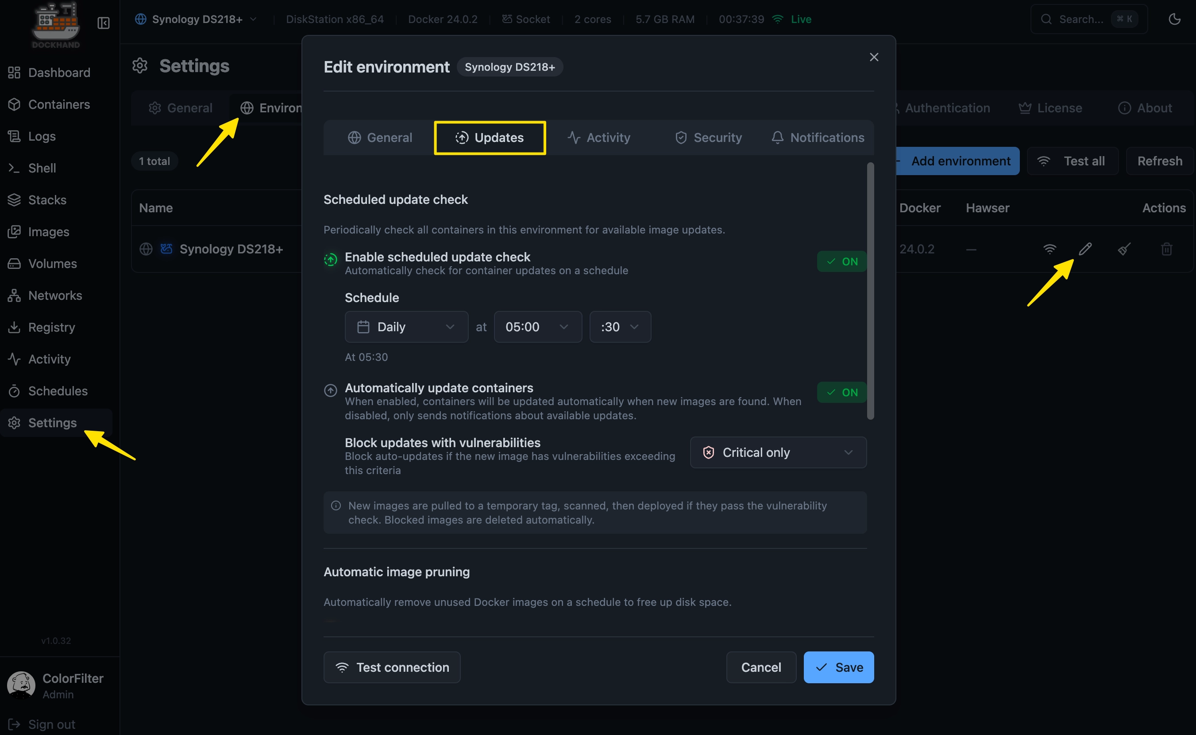Open Registry in the sidebar

click(57, 327)
